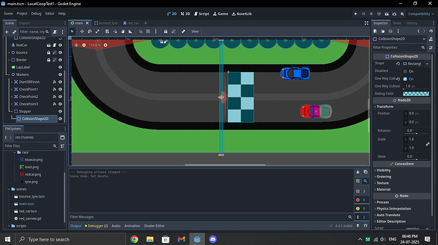Click the Debug Color swatch
The image size is (438, 245).
pos(416,94)
